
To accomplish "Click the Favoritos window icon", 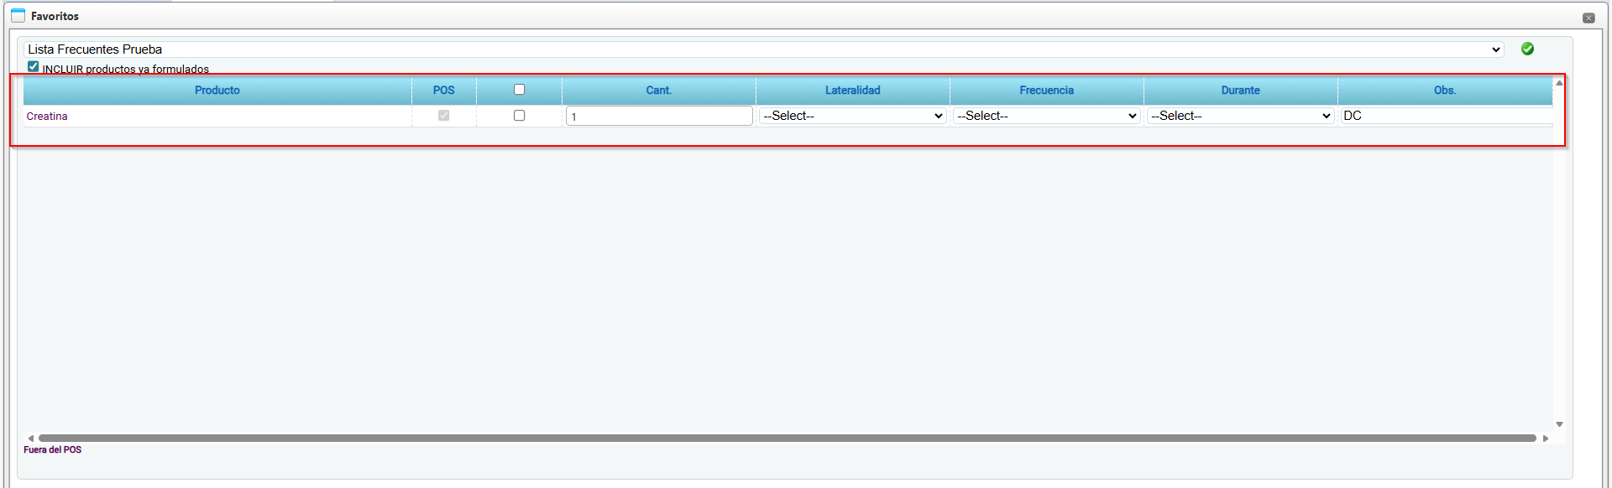I will pyautogui.click(x=18, y=15).
